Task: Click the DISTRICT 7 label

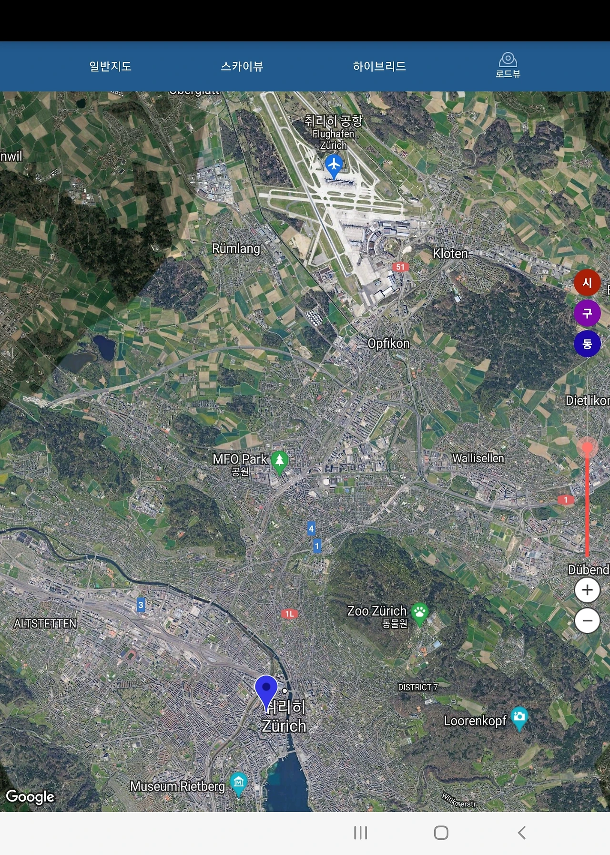Action: point(417,687)
